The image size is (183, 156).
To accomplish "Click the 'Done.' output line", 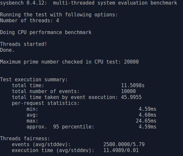I will click(x=7, y=50).
